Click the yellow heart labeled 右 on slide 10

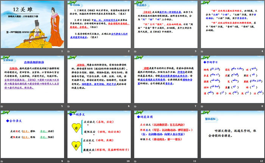point(76,128)
